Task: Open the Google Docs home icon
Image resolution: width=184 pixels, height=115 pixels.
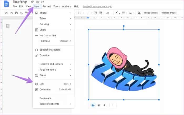Action: 7,4
